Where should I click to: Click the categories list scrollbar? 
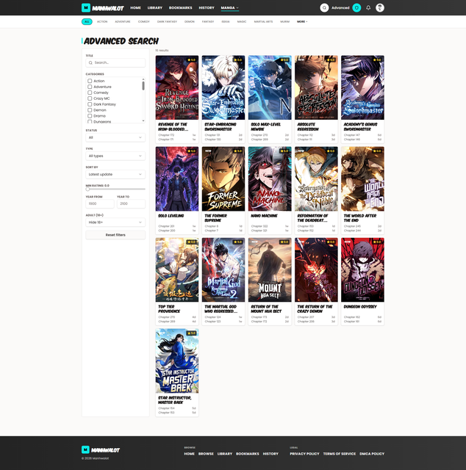(x=143, y=86)
